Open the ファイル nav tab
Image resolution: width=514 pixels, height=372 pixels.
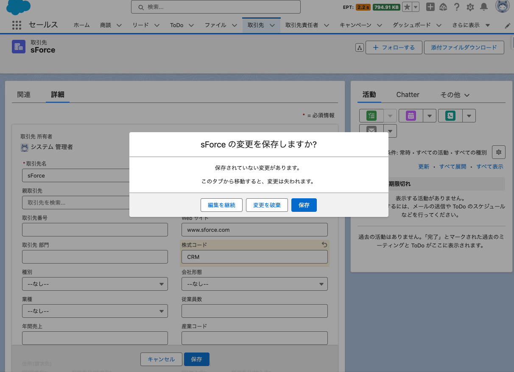pos(215,25)
